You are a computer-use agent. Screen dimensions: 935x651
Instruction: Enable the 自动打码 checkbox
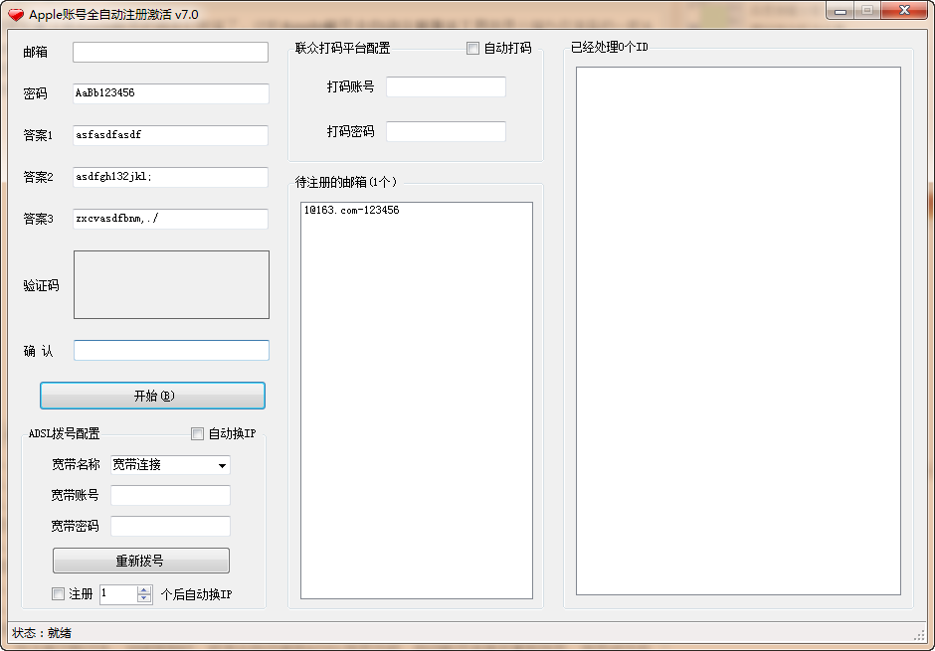coord(472,49)
